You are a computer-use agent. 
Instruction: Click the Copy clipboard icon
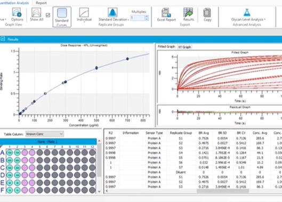pyautogui.click(x=207, y=13)
